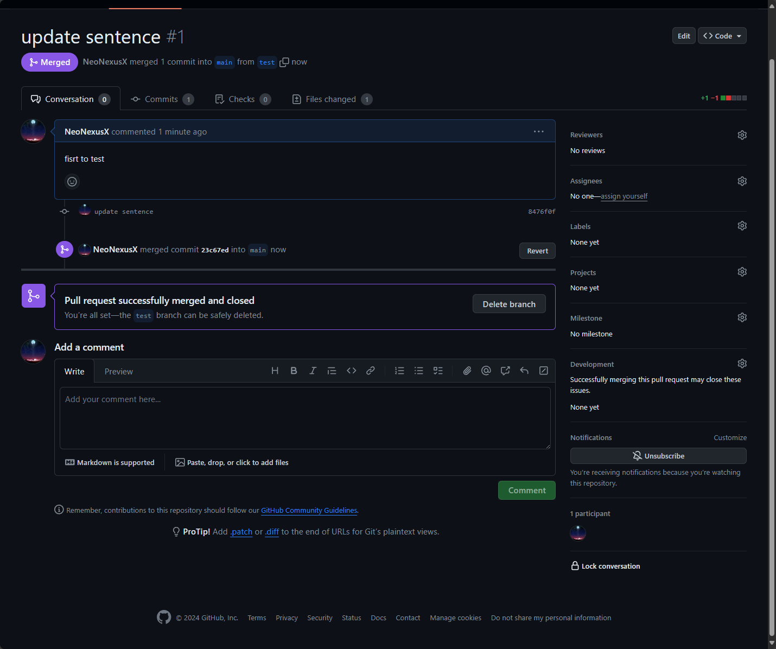Open GitHub Community Guidelines link

(309, 510)
